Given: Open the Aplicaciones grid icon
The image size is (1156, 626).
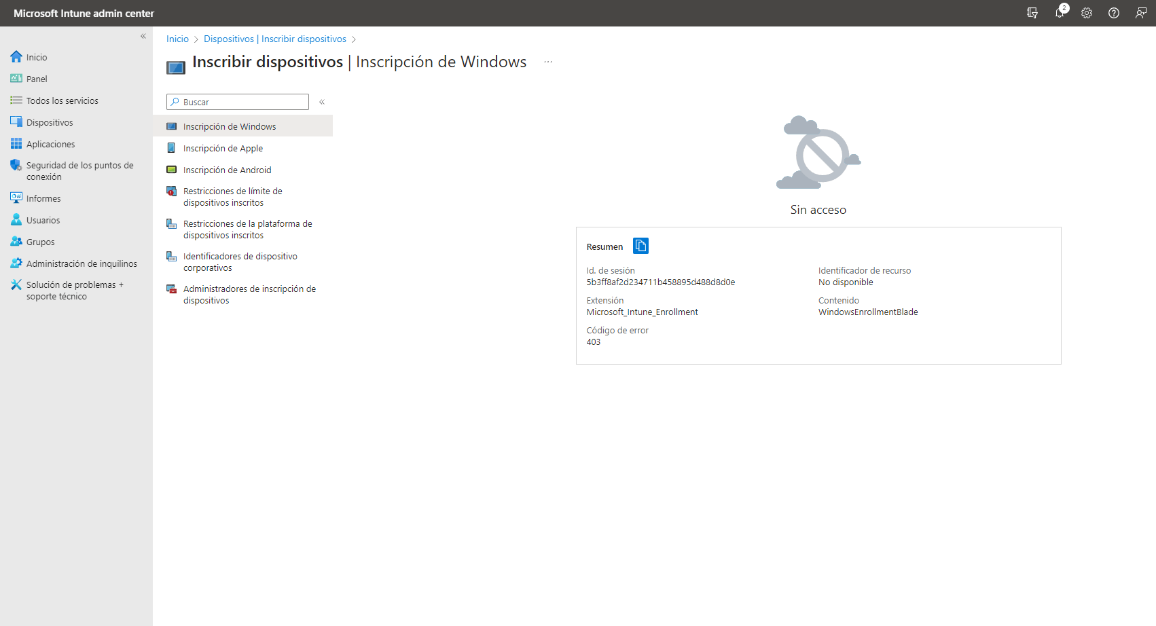Looking at the screenshot, I should pyautogui.click(x=16, y=144).
